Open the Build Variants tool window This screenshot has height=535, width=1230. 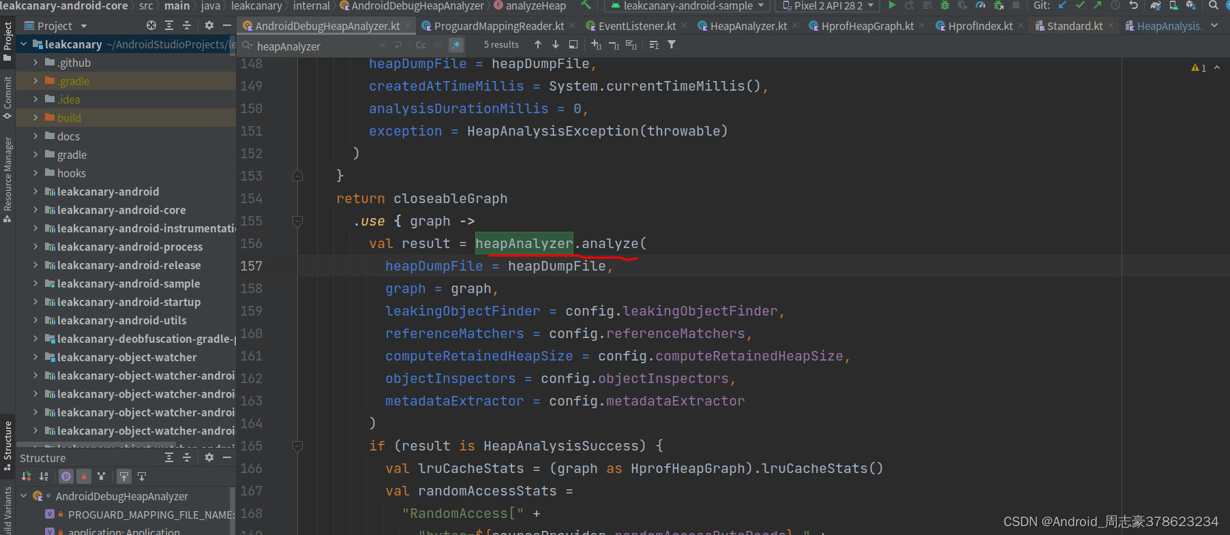(7, 511)
